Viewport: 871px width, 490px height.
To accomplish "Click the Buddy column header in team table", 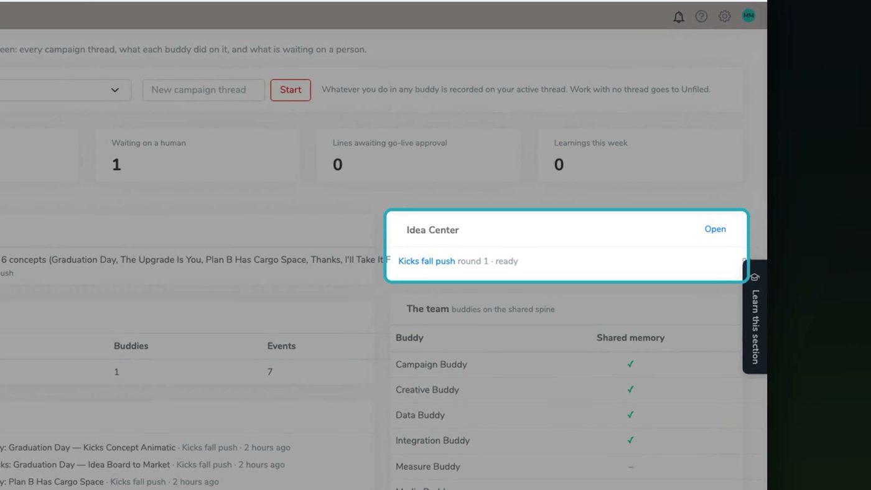I will 409,338.
